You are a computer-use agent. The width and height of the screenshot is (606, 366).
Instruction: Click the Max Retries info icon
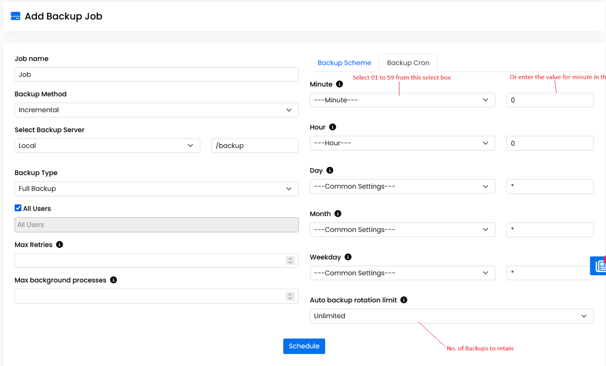(59, 244)
